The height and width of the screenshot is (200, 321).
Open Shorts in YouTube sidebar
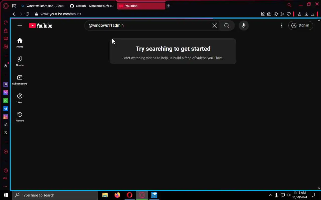20,61
